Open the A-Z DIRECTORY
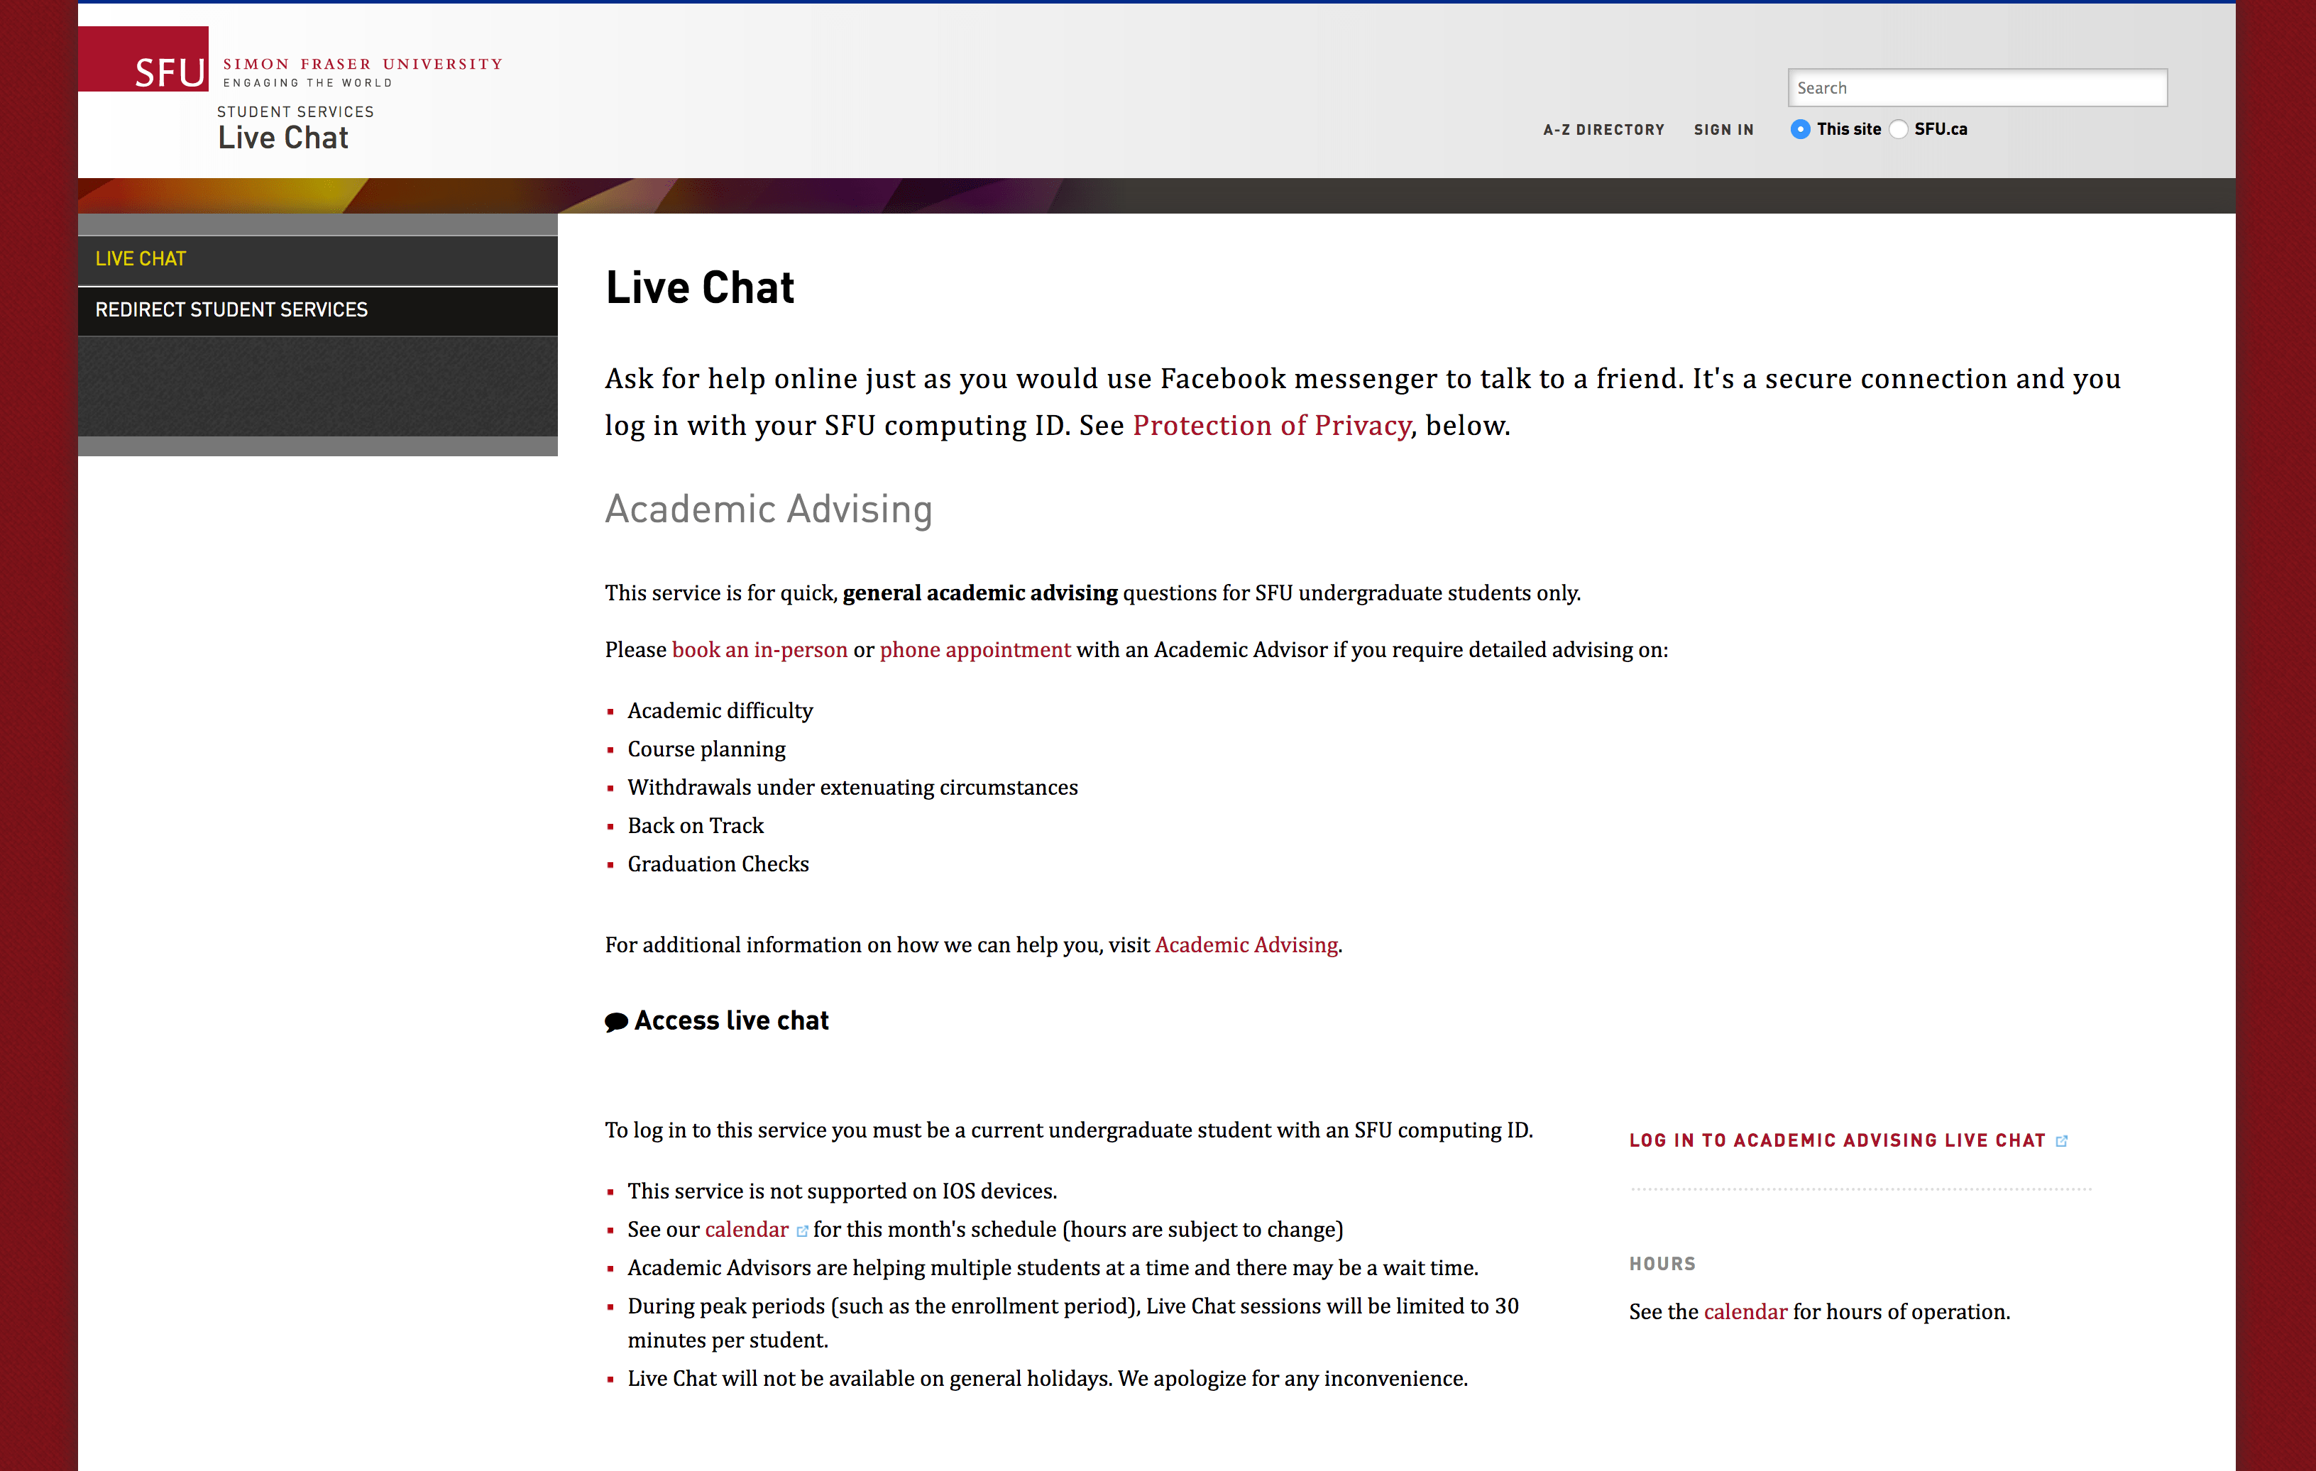 1603,129
